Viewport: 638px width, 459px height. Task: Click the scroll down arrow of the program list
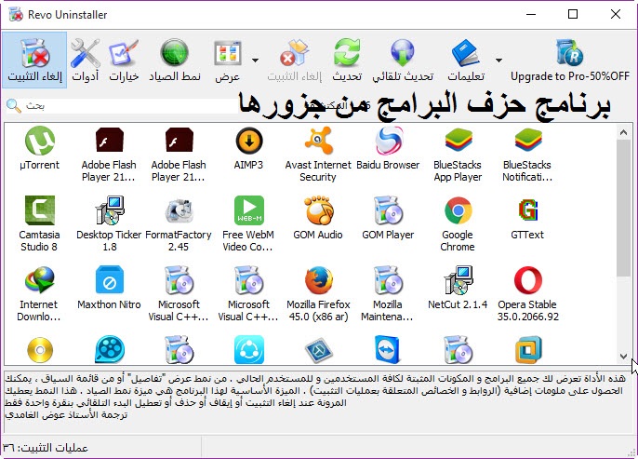pyautogui.click(x=623, y=357)
